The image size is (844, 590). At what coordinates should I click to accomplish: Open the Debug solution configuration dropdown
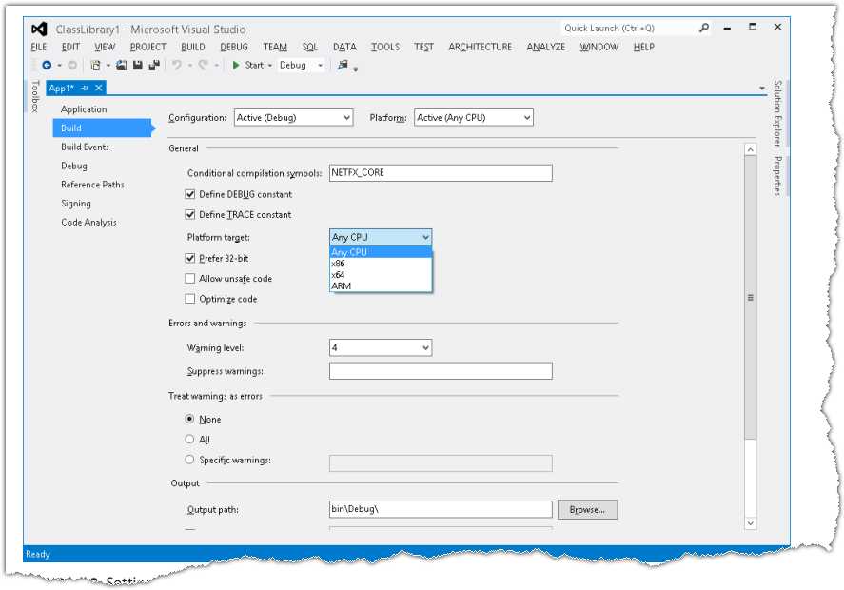[x=302, y=65]
